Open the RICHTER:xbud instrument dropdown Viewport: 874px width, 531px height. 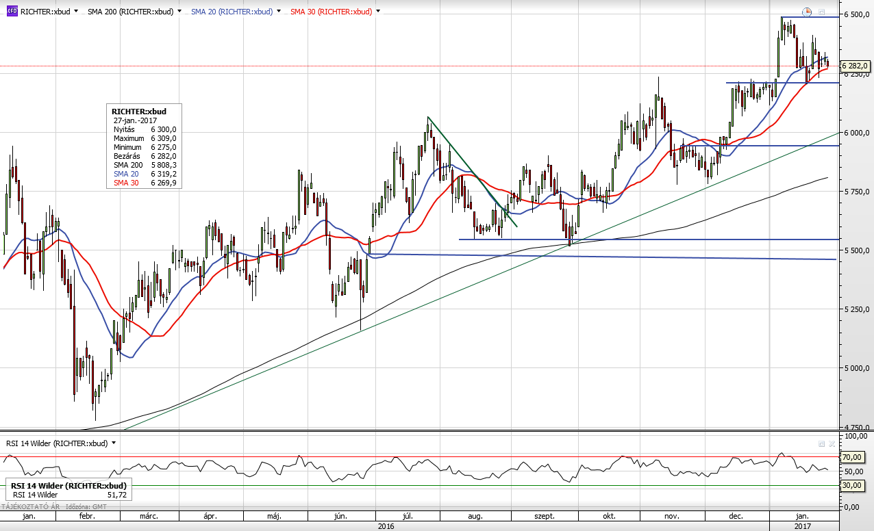tap(75, 12)
